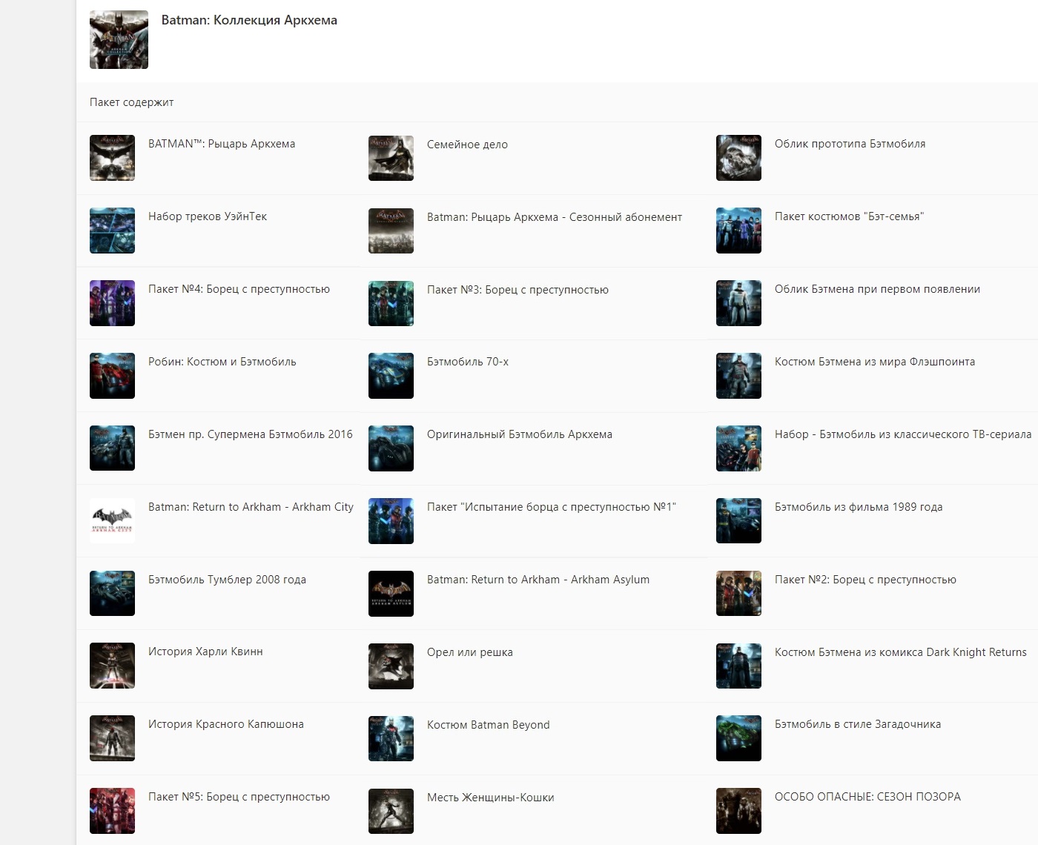Click the 'История Красного Капюшона' title

pyautogui.click(x=226, y=724)
